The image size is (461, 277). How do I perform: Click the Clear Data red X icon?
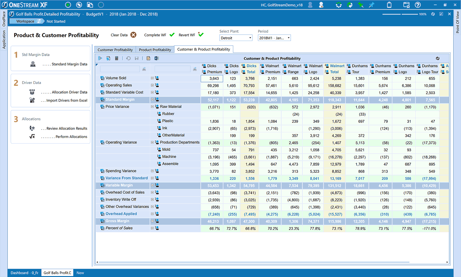(133, 35)
